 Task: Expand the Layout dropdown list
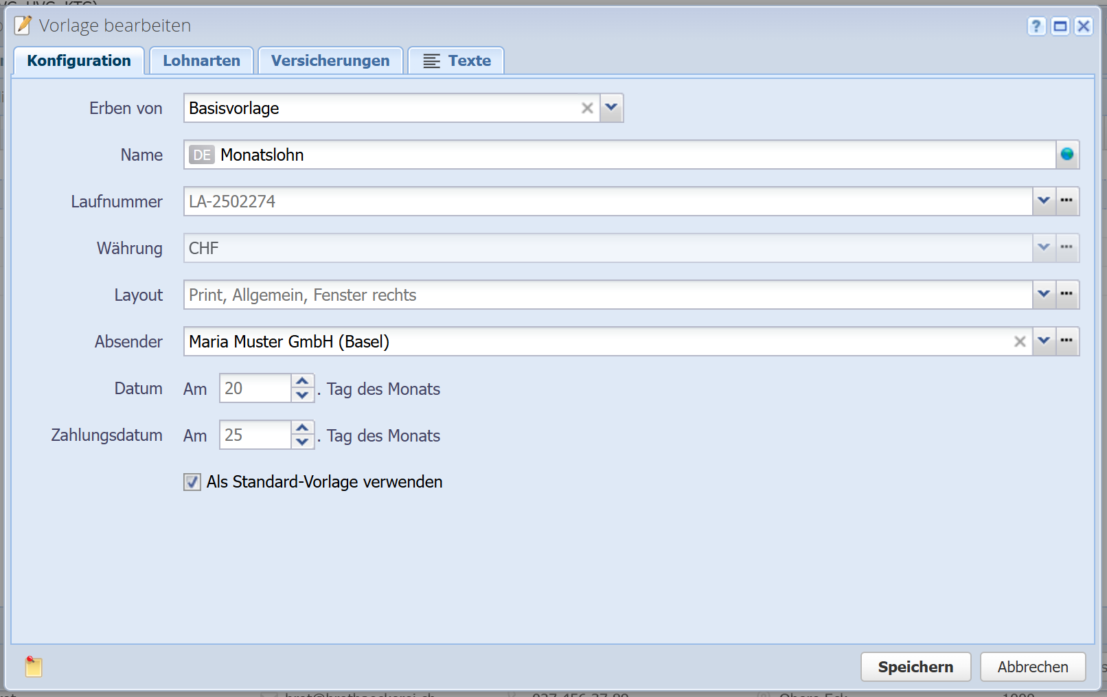pos(1044,295)
